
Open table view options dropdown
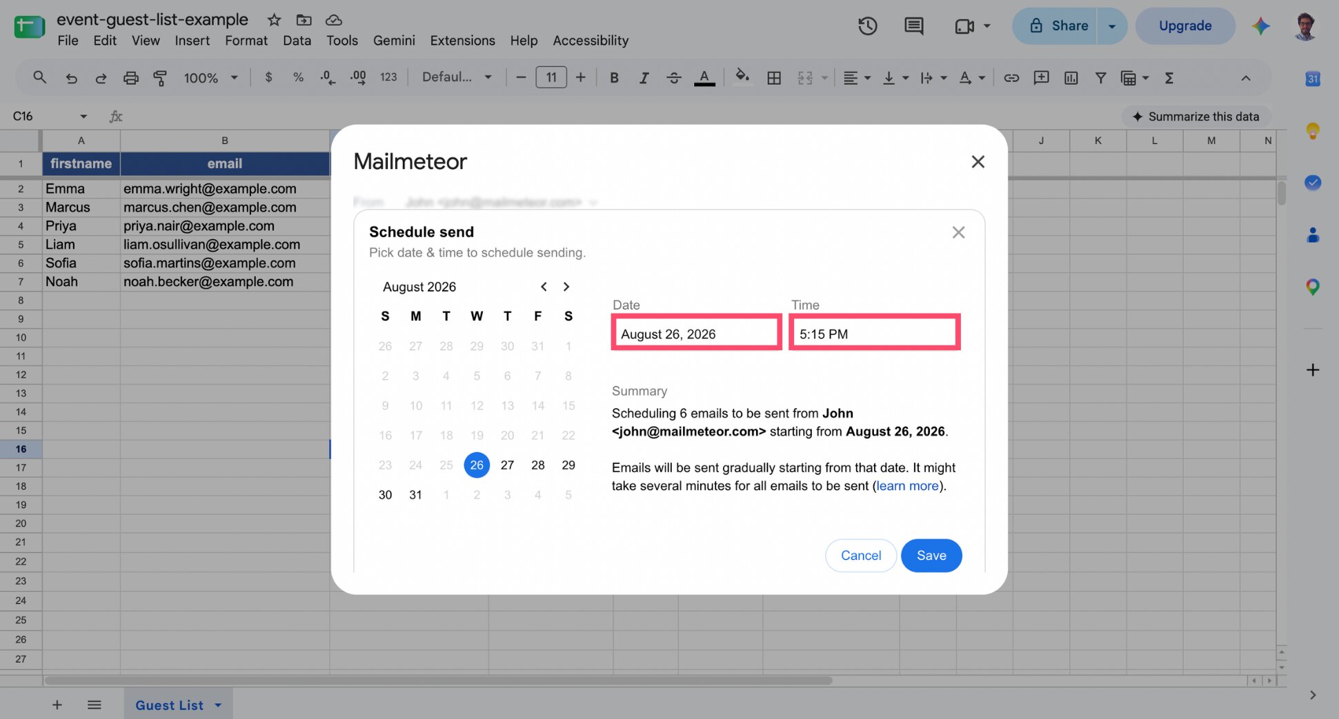[x=1134, y=78]
